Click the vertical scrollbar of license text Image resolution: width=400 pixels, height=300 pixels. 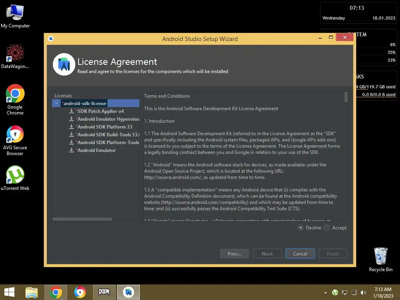click(x=346, y=97)
